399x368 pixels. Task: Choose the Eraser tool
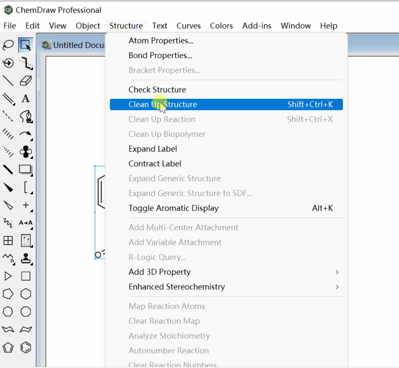(x=26, y=81)
